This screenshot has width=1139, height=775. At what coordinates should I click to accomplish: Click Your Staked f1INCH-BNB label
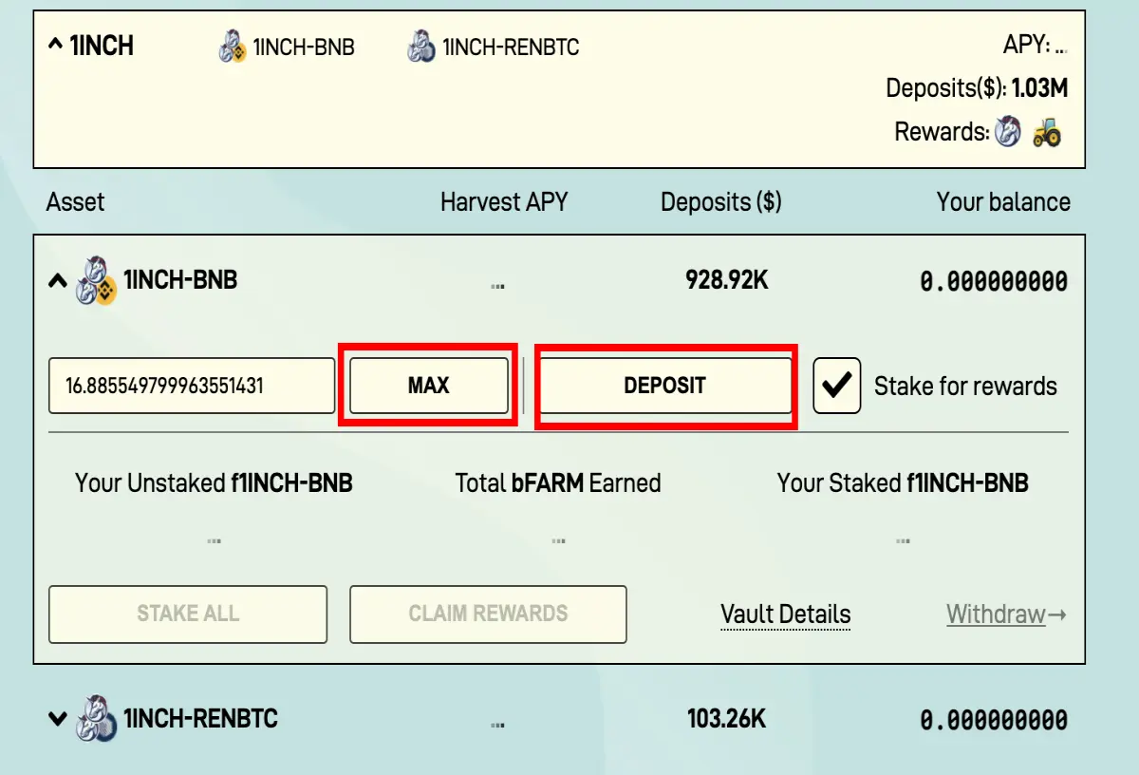[x=903, y=483]
